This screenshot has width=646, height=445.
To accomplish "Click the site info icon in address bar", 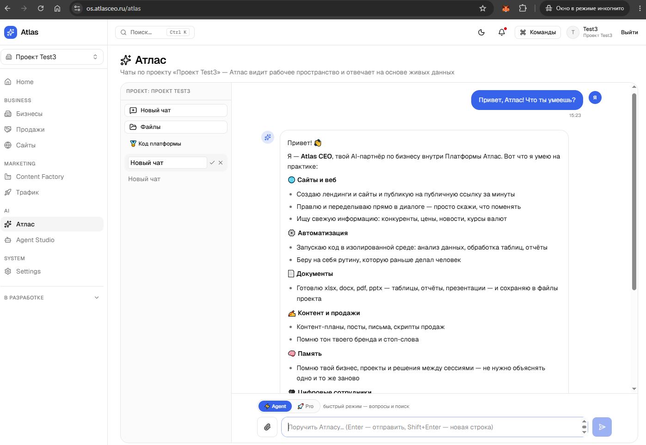I will tap(78, 8).
